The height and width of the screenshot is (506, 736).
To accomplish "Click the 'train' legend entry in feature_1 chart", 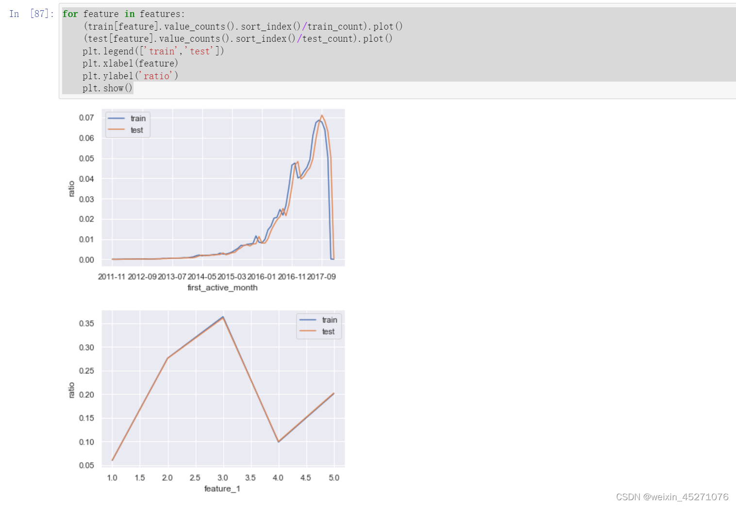I will (330, 320).
